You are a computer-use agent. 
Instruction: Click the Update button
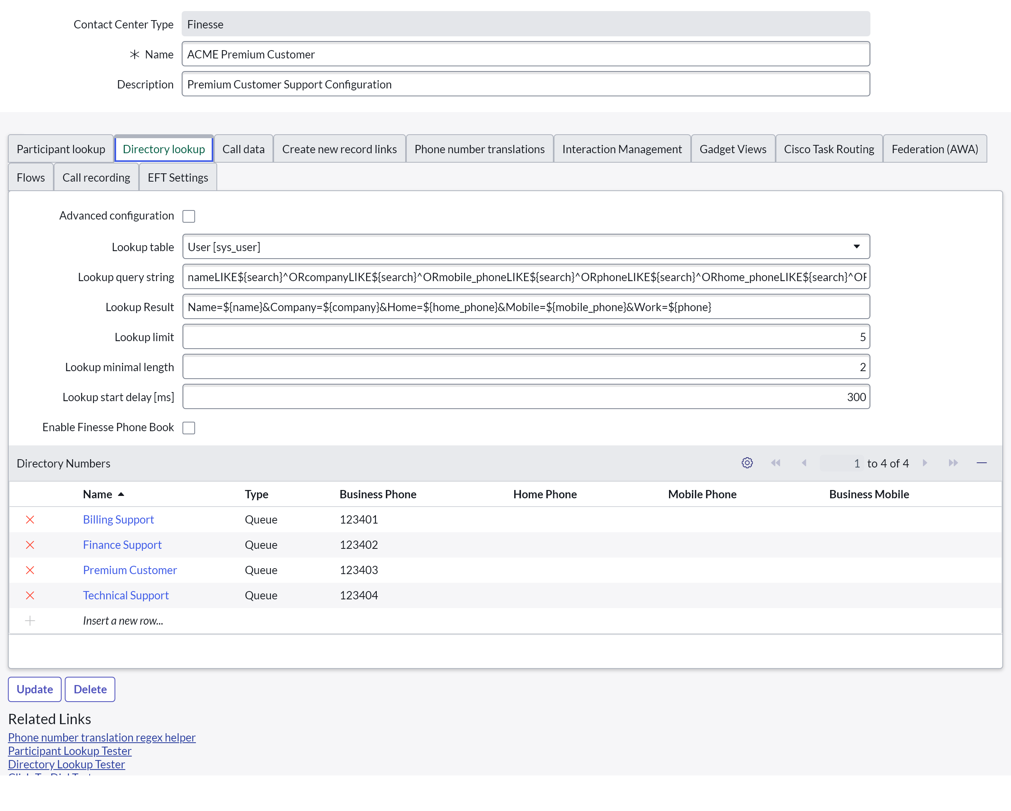35,689
